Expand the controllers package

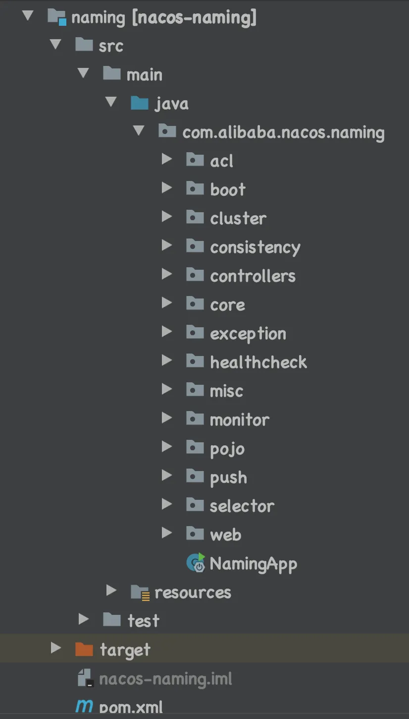tap(167, 274)
